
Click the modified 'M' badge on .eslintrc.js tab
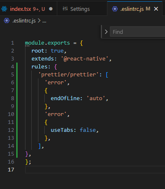coord(148,9)
